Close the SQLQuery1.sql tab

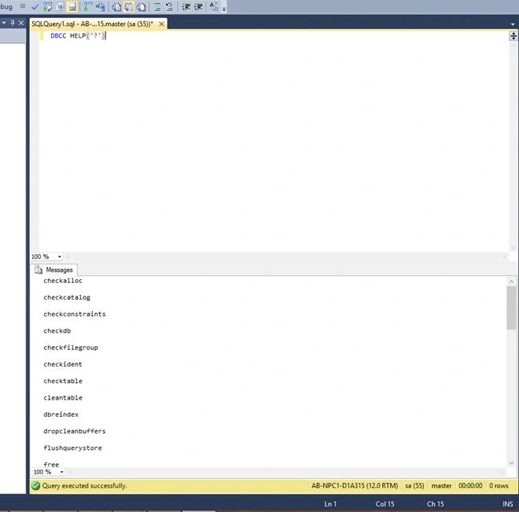click(161, 24)
